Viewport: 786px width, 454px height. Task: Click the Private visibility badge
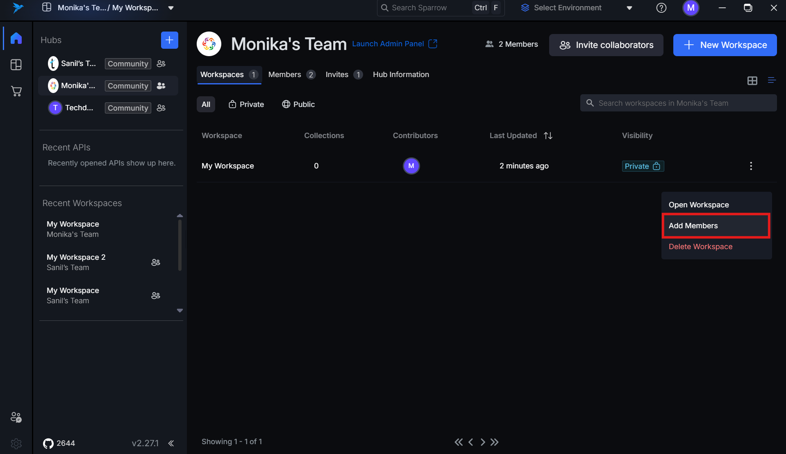click(x=643, y=166)
